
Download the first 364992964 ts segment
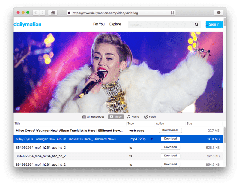point(170,147)
